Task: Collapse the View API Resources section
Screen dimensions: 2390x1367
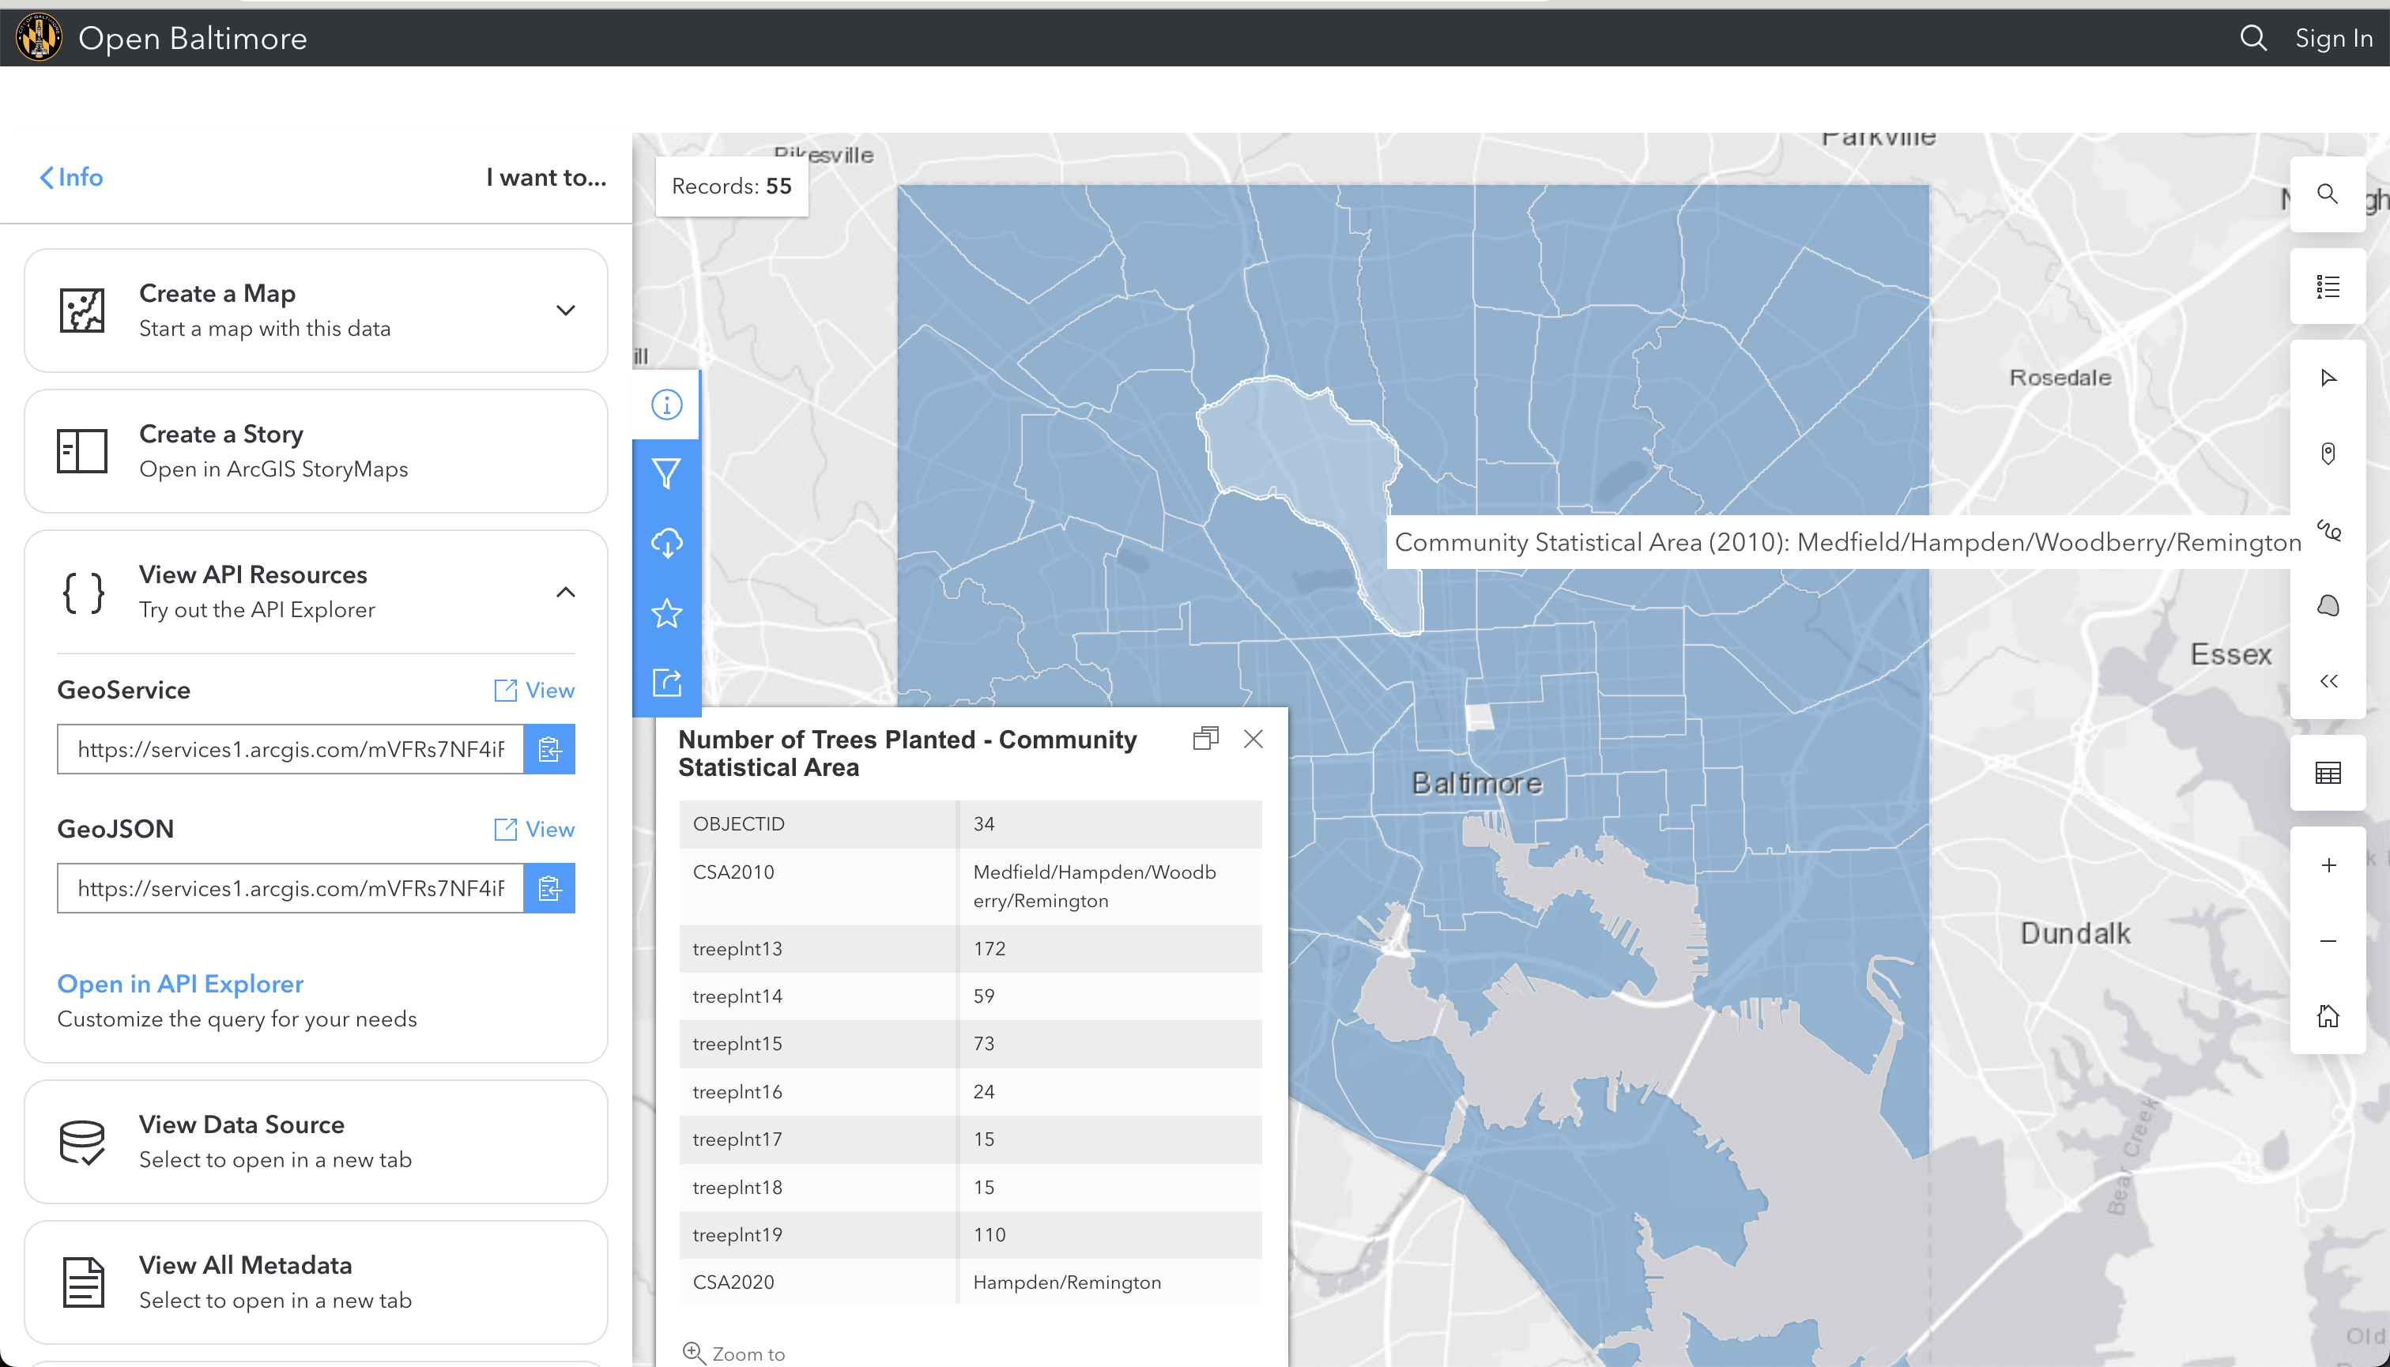Action: 565,593
